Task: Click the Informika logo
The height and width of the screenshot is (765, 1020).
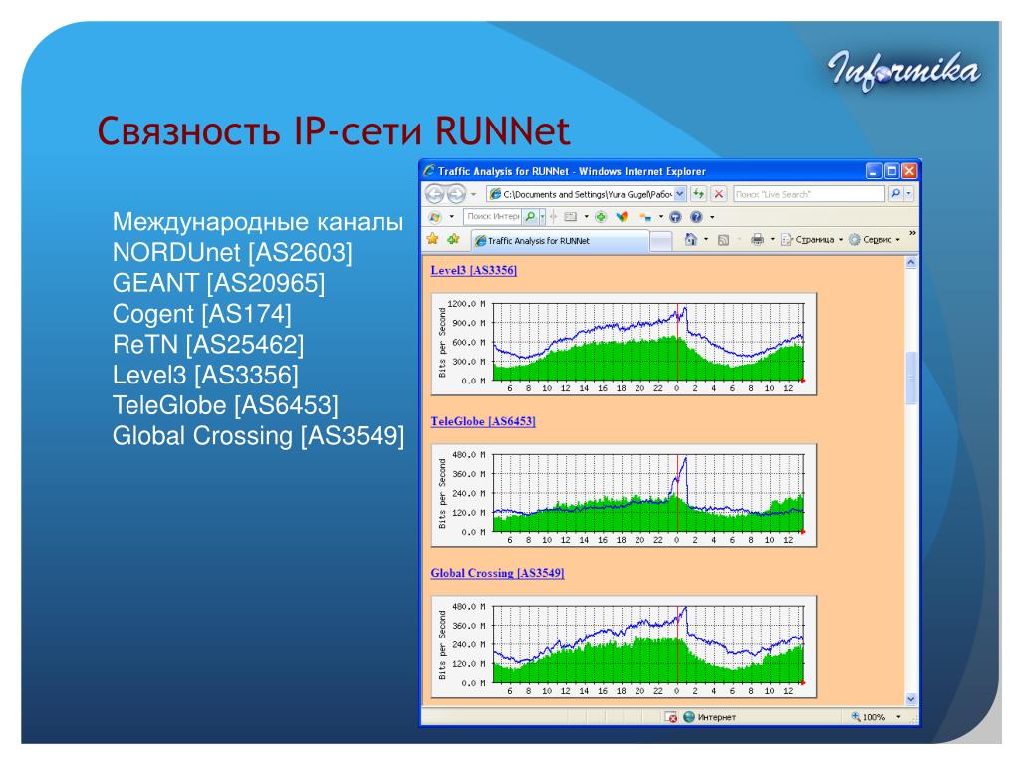Action: pyautogui.click(x=904, y=71)
